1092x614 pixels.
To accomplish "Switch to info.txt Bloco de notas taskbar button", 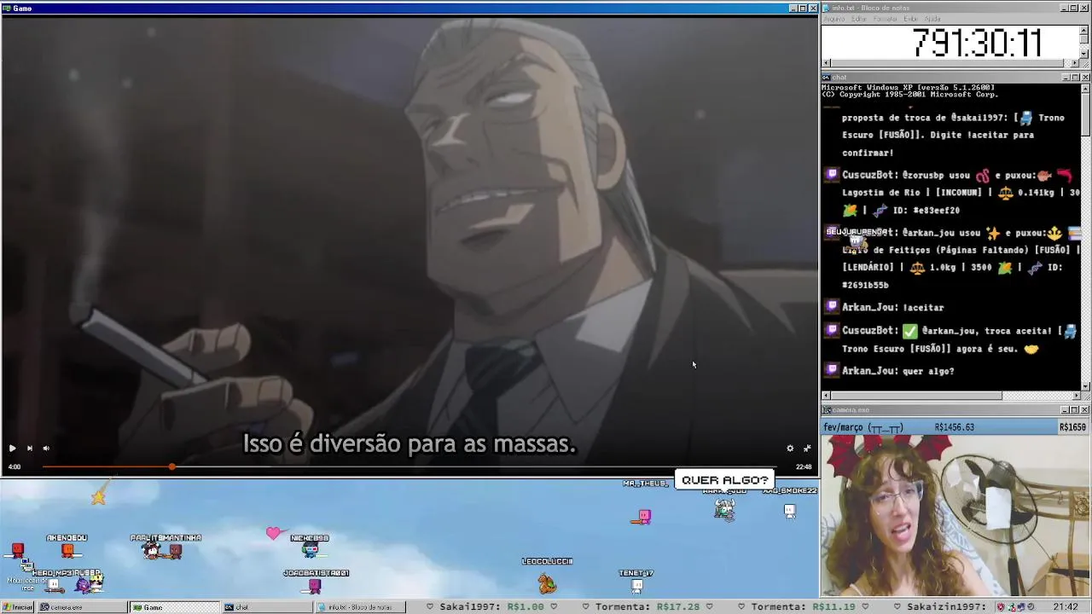I will pyautogui.click(x=358, y=607).
